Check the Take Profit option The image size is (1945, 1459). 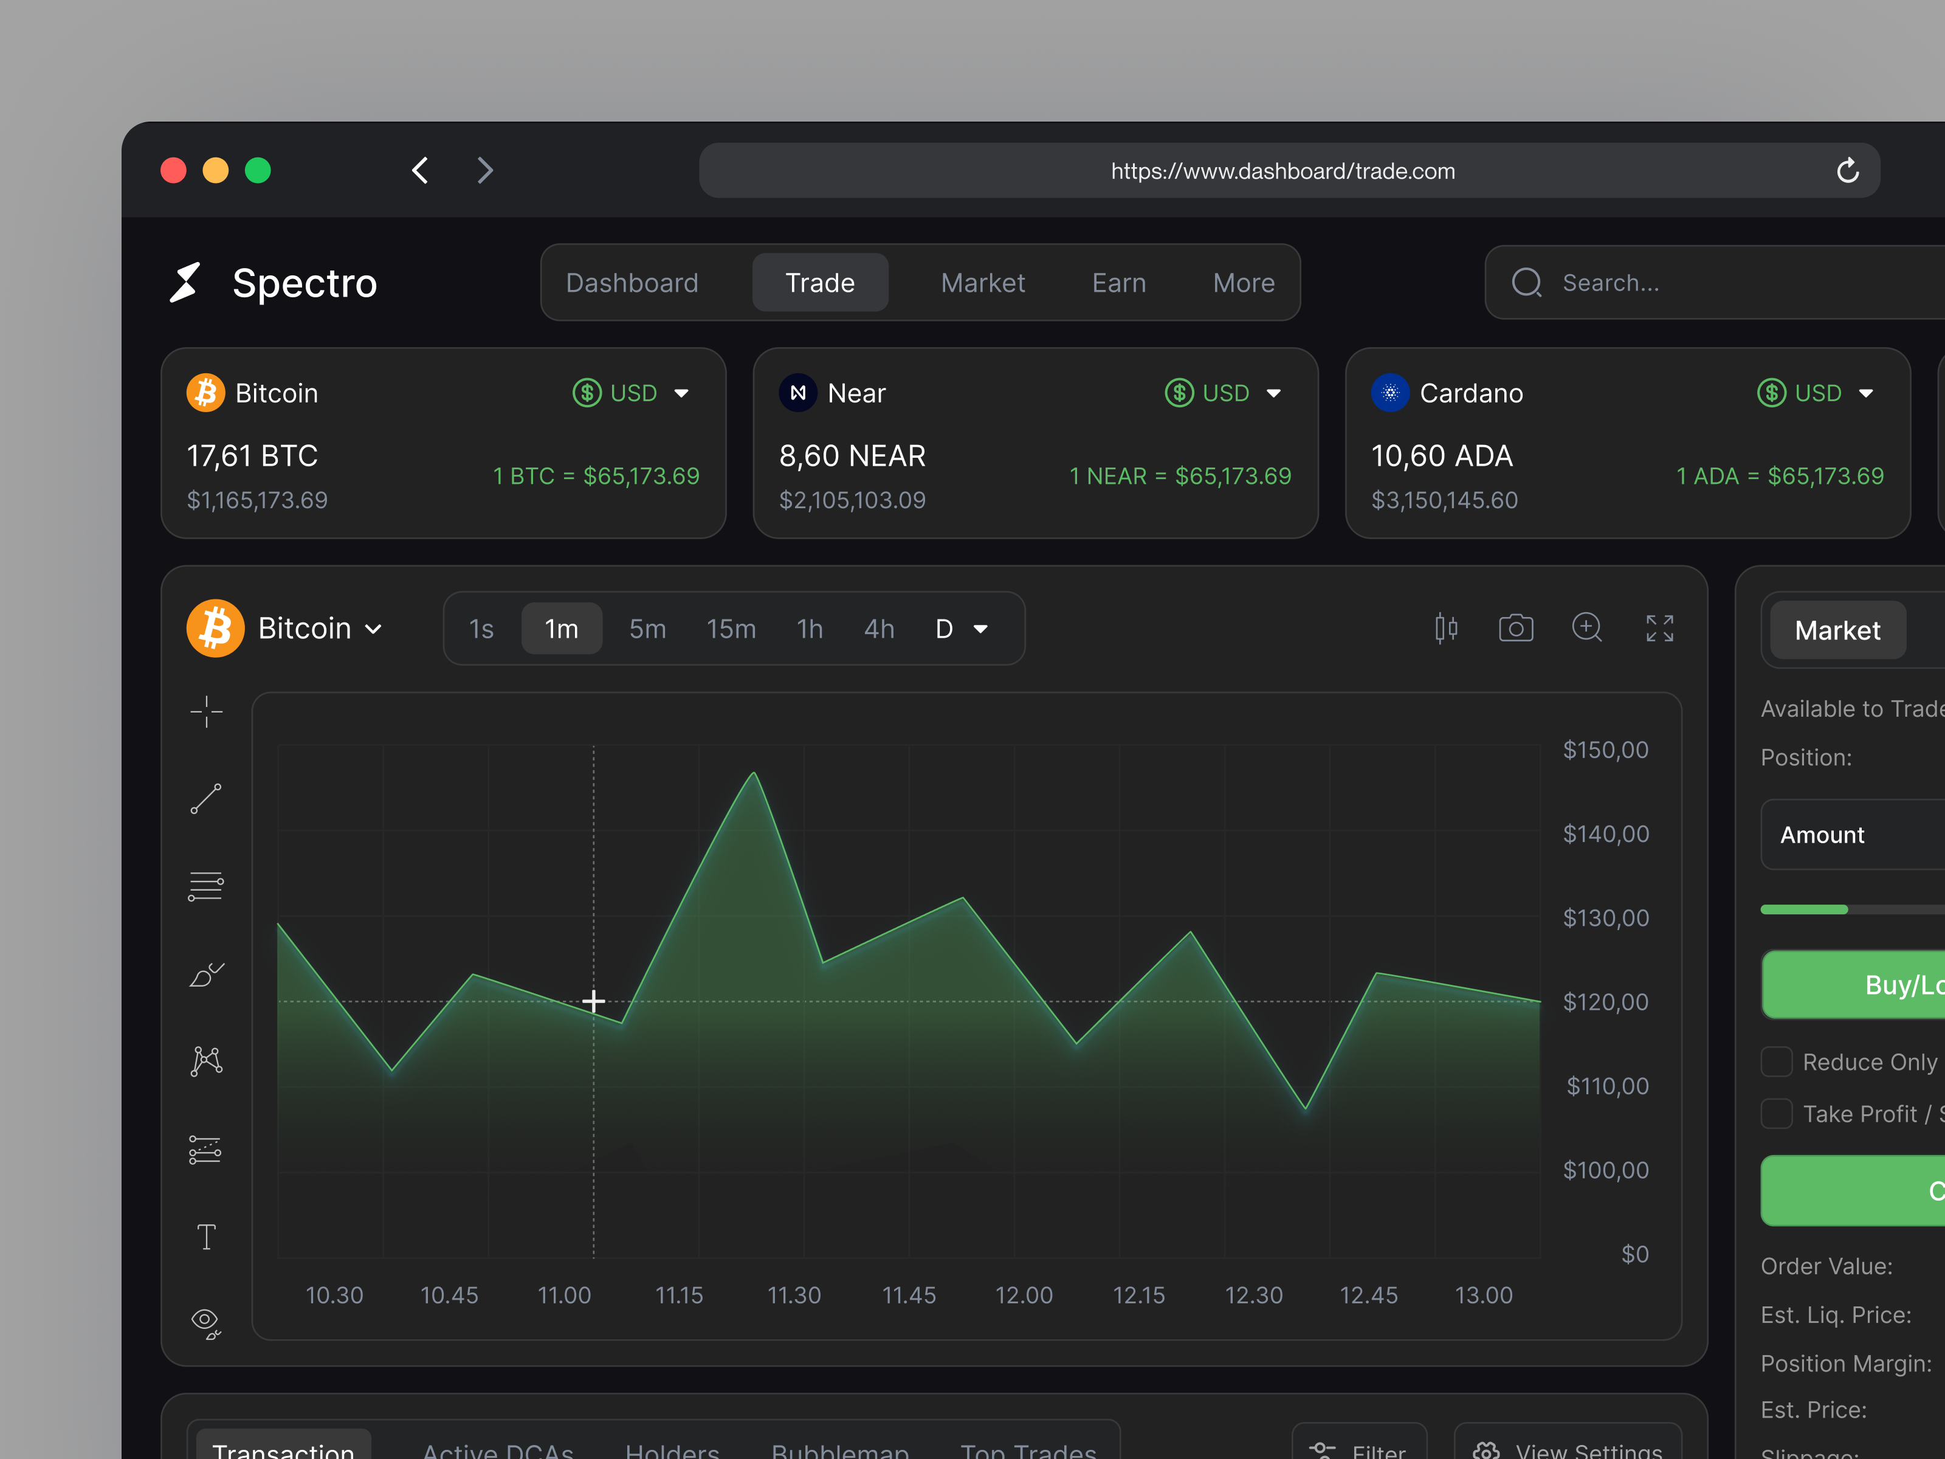1777,1113
